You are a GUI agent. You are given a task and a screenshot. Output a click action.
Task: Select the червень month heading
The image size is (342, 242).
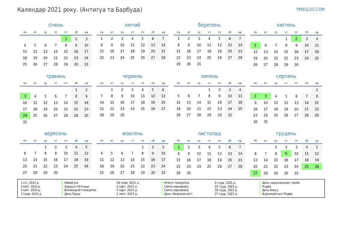click(x=132, y=76)
